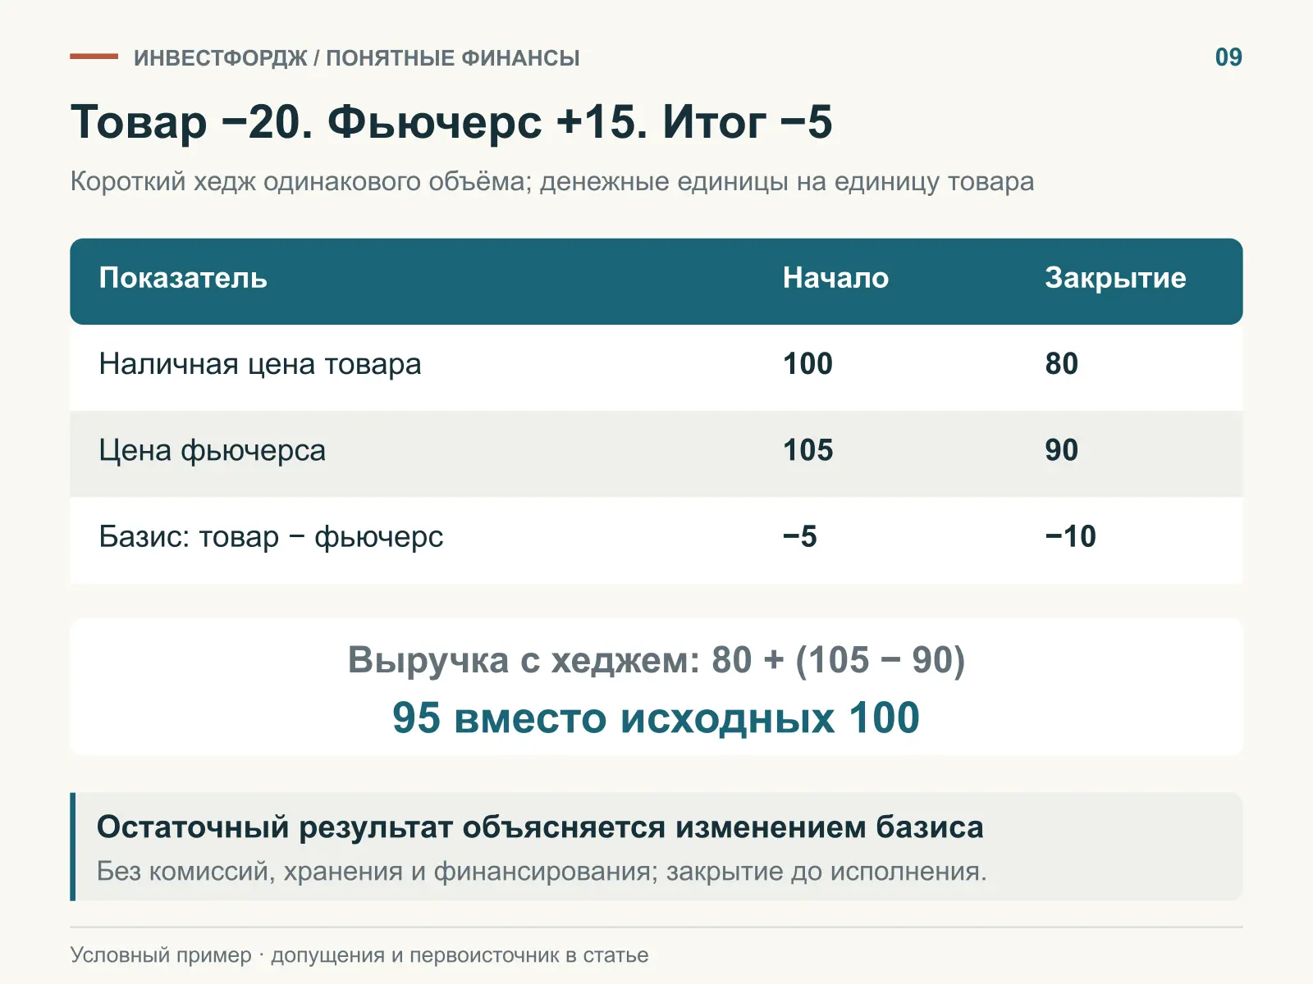This screenshot has width=1313, height=984.
Task: Click the basis cell with value '−5'
Action: click(x=799, y=536)
